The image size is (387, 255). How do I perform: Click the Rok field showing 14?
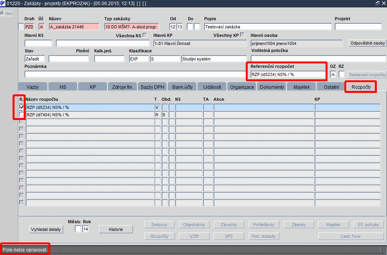86,229
